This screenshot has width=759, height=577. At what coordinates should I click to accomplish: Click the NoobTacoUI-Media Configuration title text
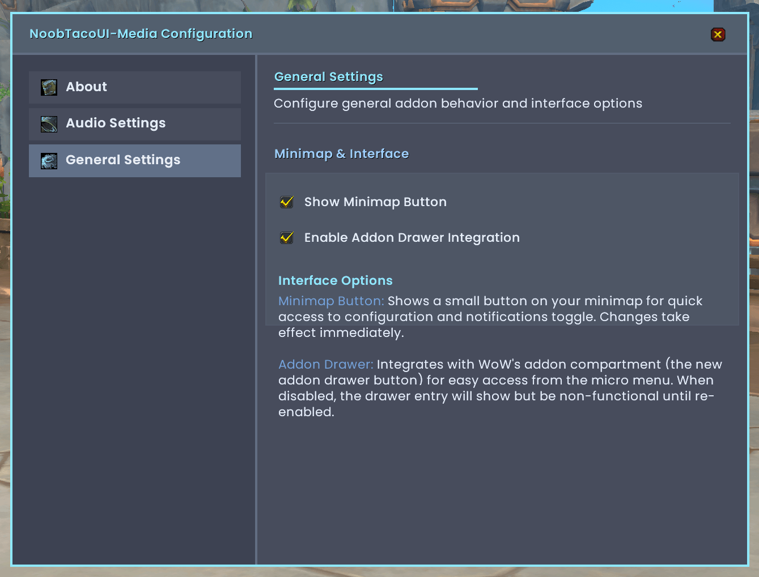141,34
